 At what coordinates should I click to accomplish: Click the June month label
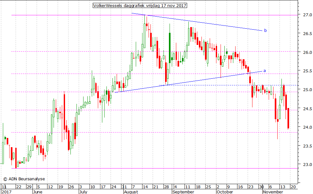(38, 192)
